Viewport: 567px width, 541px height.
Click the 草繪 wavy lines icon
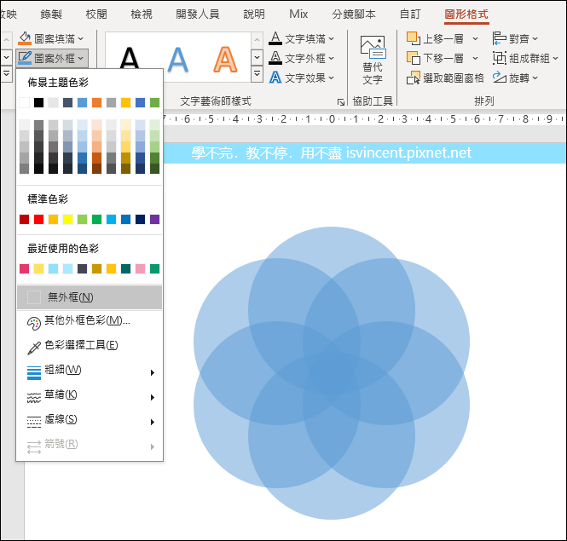[34, 398]
